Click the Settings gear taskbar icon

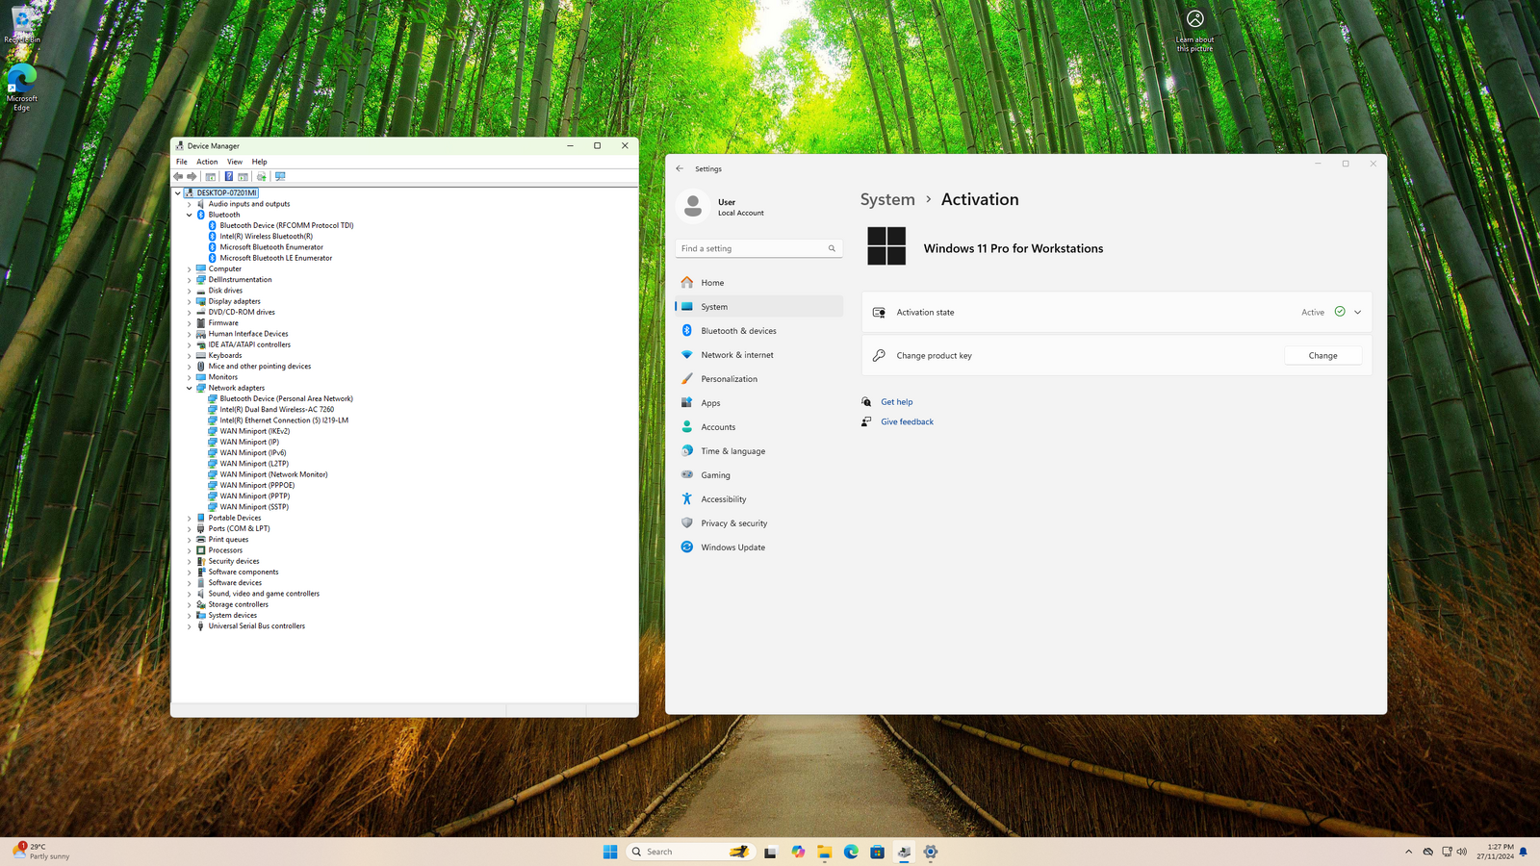click(x=931, y=852)
